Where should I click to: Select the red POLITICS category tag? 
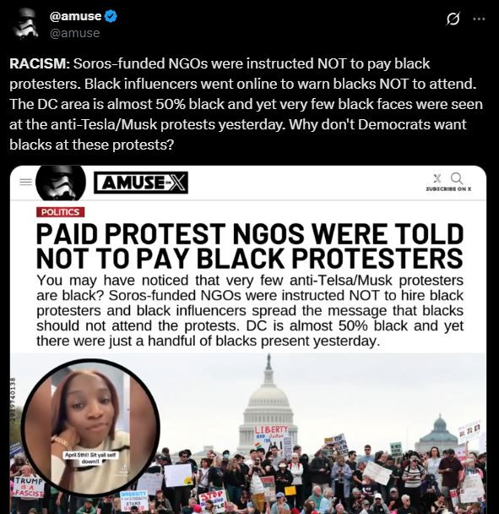tap(60, 212)
